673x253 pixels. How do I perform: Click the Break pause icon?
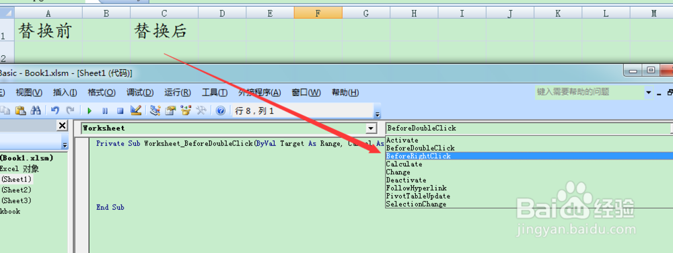[105, 111]
